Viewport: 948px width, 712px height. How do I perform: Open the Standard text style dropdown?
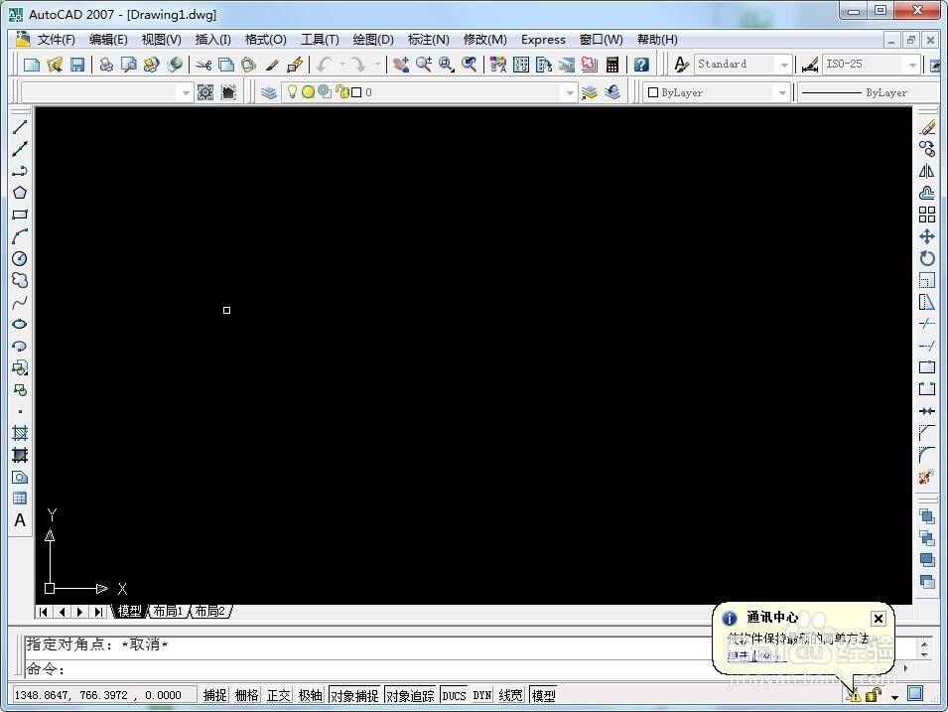(783, 65)
